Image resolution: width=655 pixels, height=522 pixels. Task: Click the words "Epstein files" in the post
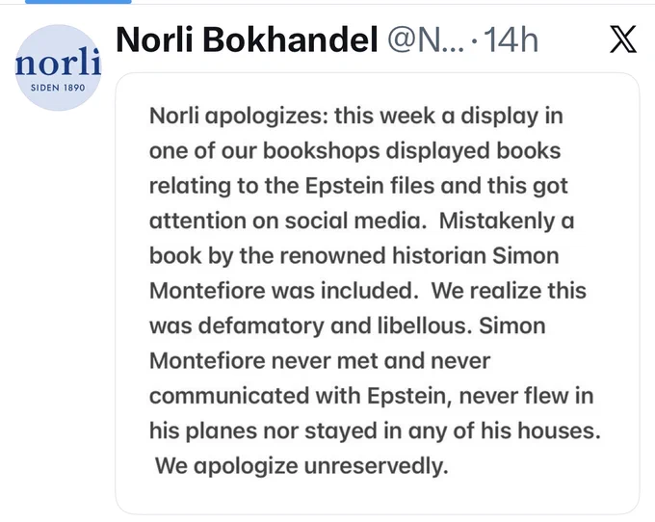click(370, 186)
